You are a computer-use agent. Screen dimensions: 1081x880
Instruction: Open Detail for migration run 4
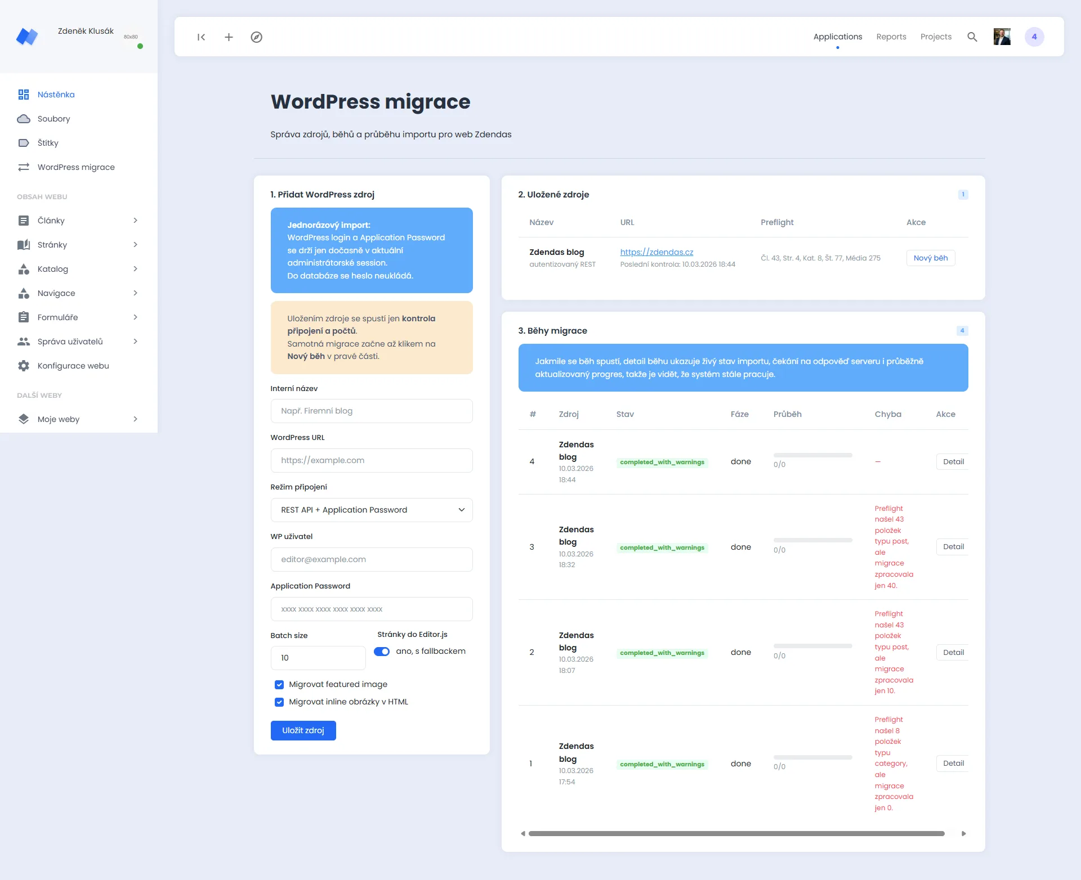click(x=953, y=461)
